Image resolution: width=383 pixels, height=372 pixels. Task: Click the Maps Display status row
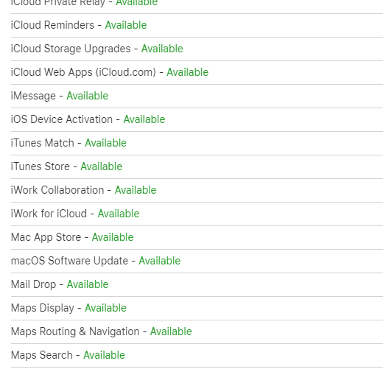(x=197, y=308)
